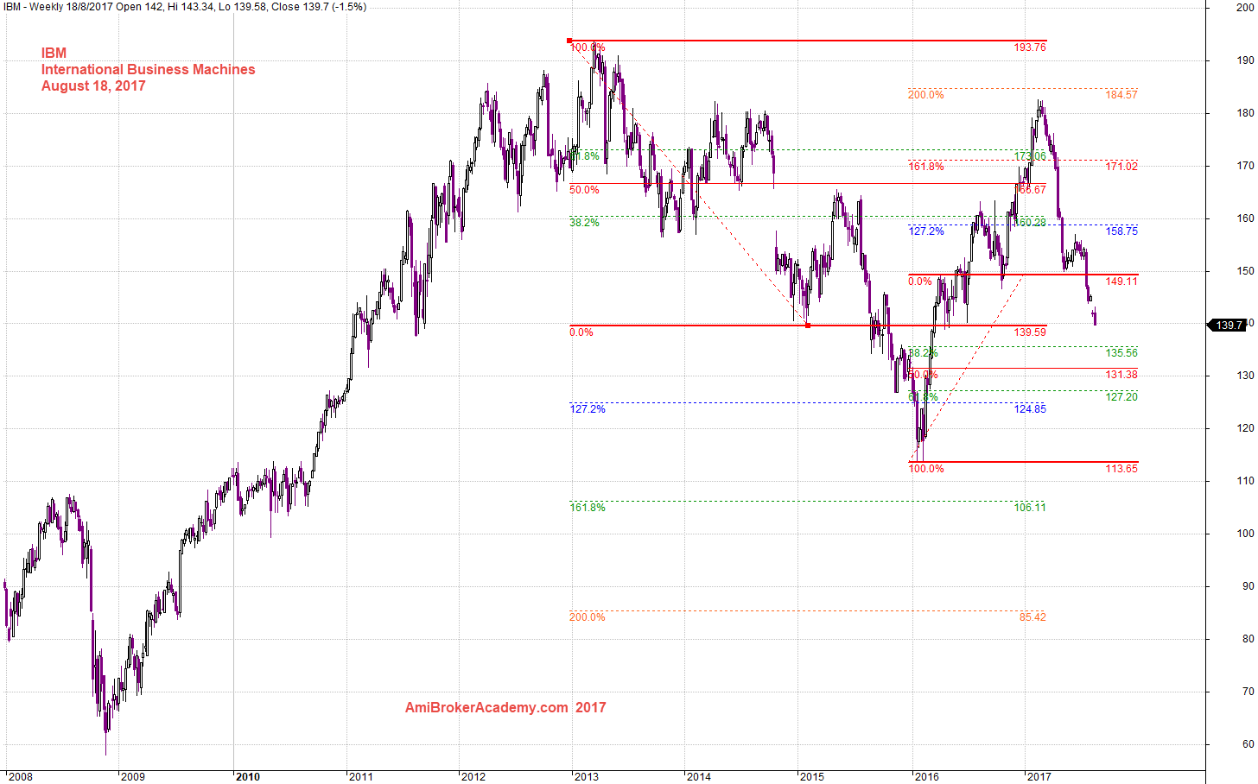Click the IBM Weekly chart title line
1258x784 pixels.
pos(184,7)
